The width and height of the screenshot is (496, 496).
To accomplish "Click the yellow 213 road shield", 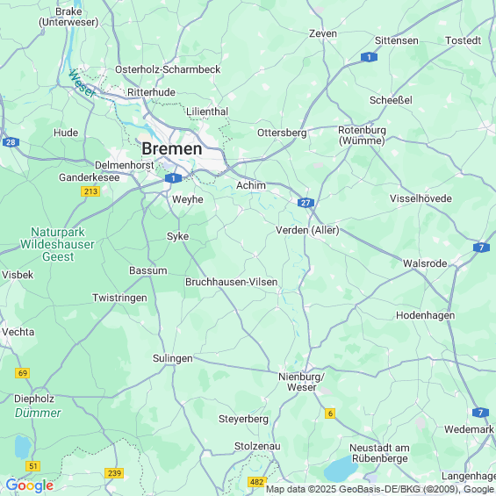I will click(x=90, y=191).
